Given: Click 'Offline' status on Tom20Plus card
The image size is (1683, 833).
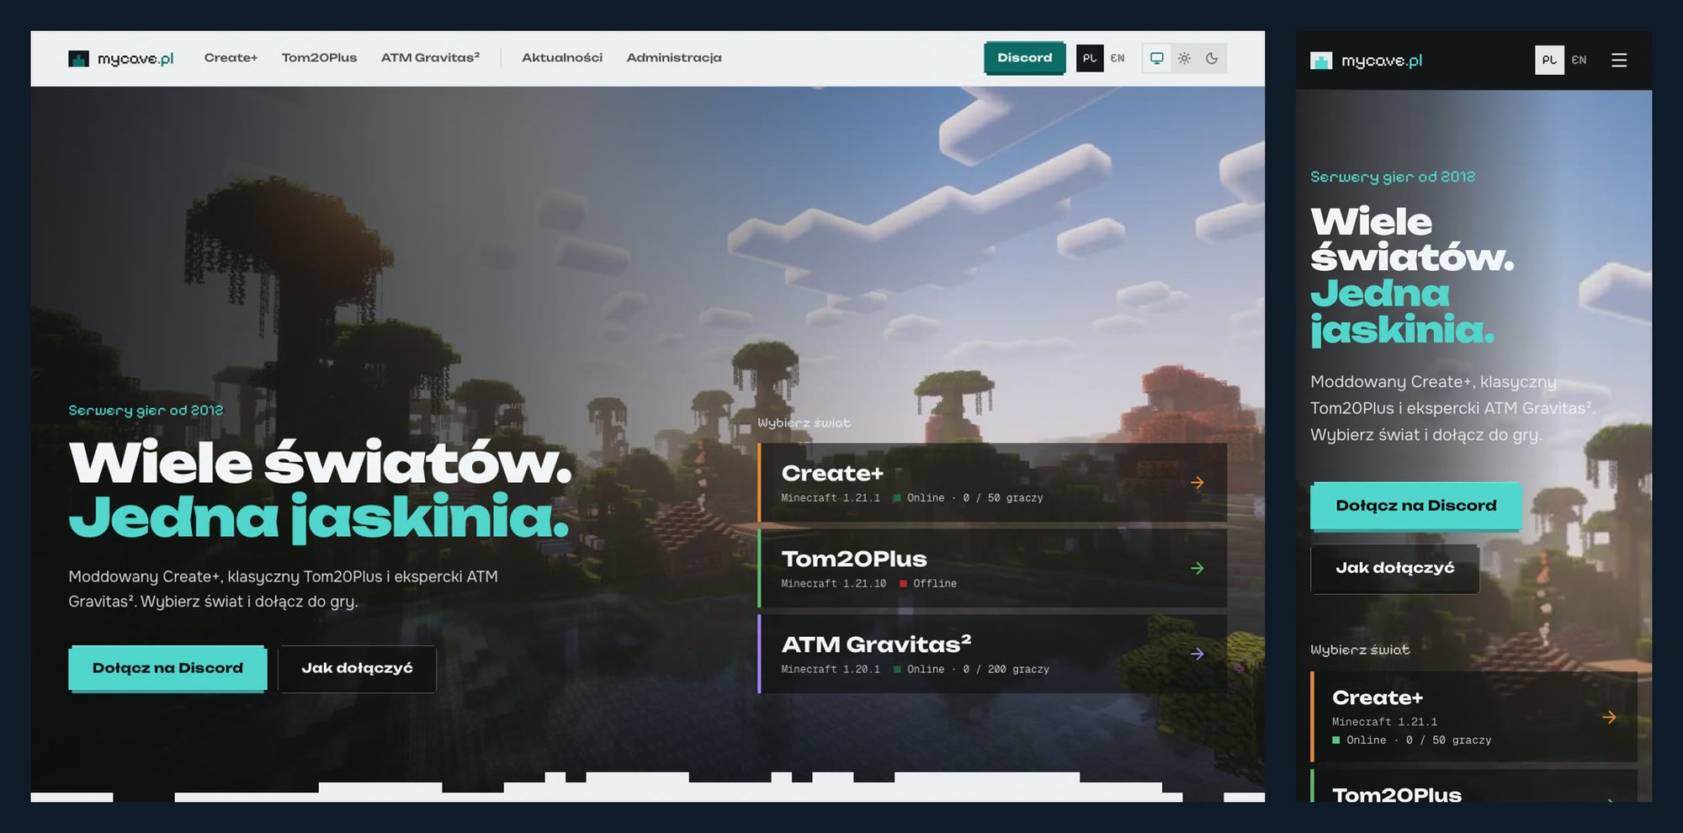Looking at the screenshot, I should click(935, 583).
